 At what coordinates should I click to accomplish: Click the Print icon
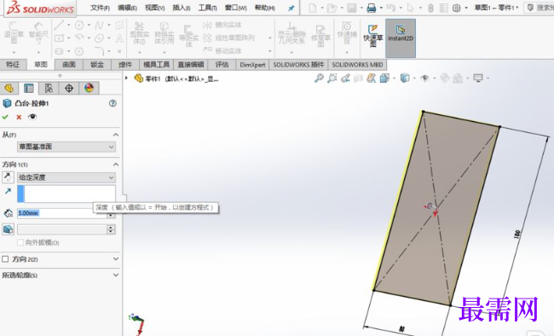(x=371, y=8)
